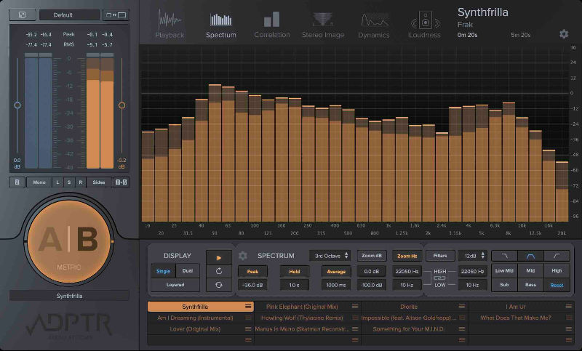Open the Playback tab
Screen dimensions: 582x351
170,25
